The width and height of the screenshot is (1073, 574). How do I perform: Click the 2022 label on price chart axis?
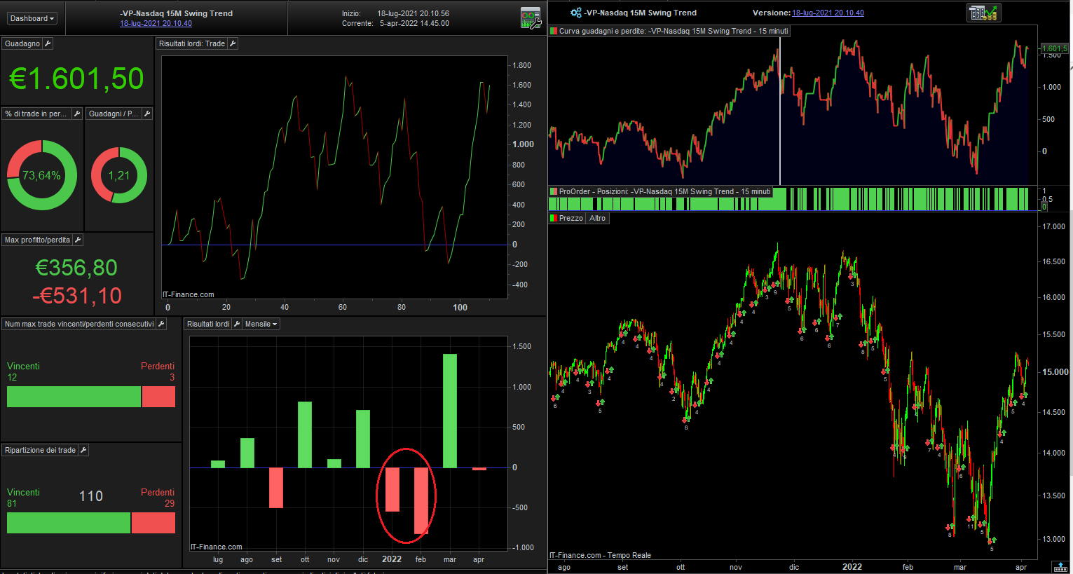(x=852, y=567)
